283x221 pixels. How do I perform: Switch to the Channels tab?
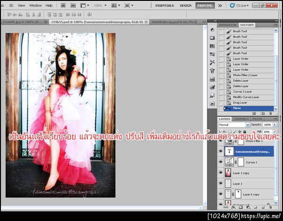point(241,119)
